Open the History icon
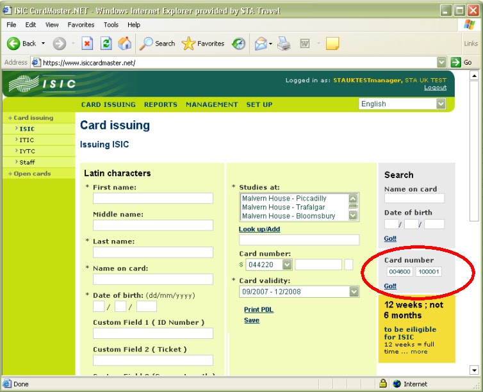 pos(239,44)
